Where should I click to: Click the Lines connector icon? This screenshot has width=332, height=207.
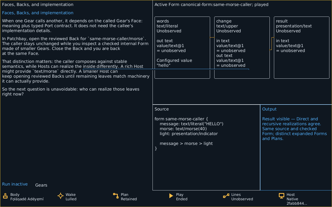[226, 196]
